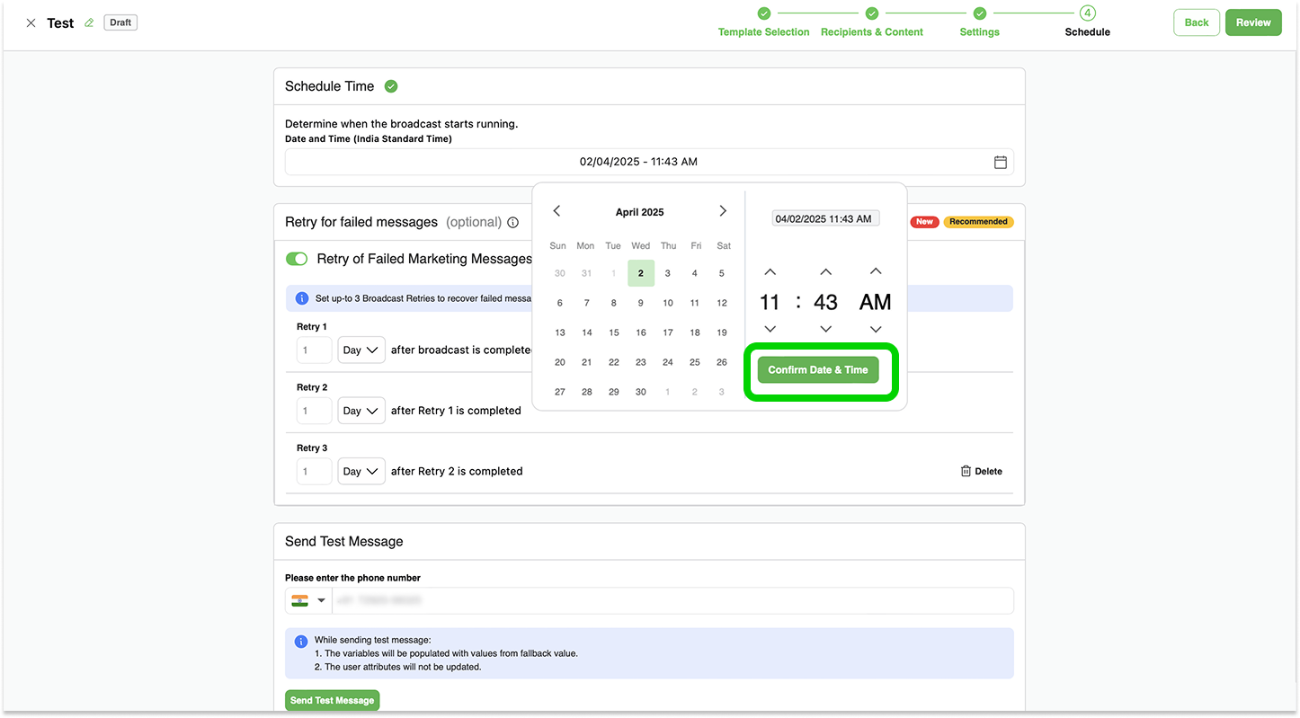This screenshot has height=718, width=1300.
Task: Go to next month in calendar
Action: [x=723, y=211]
